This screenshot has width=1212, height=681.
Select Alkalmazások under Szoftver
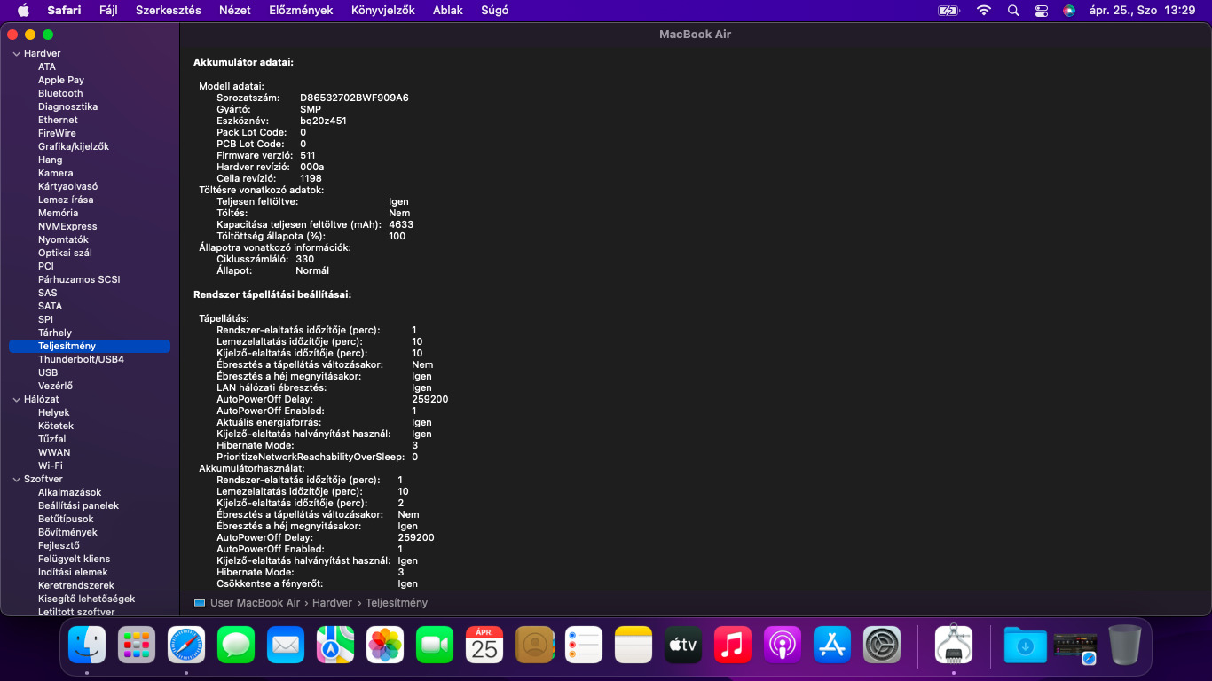point(69,492)
